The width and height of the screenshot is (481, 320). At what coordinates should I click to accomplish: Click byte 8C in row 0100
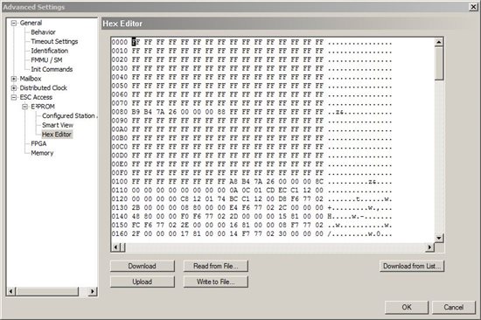[319, 182]
